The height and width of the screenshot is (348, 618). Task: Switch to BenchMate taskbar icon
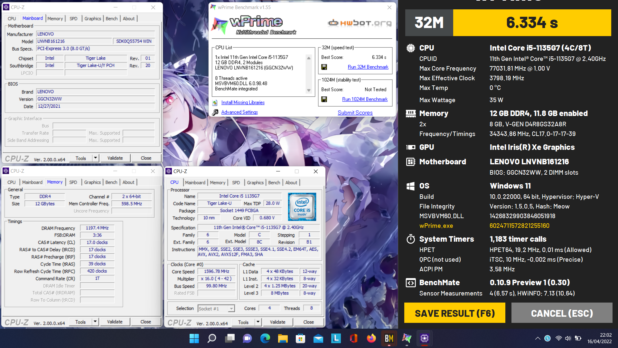(389, 338)
